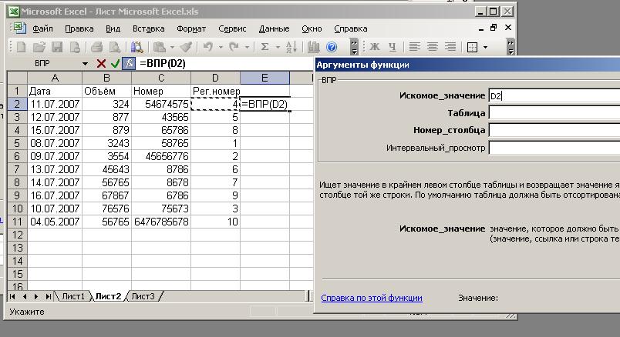Toggle Underline formatting button Ч
620x337 pixels.
[x=393, y=47]
